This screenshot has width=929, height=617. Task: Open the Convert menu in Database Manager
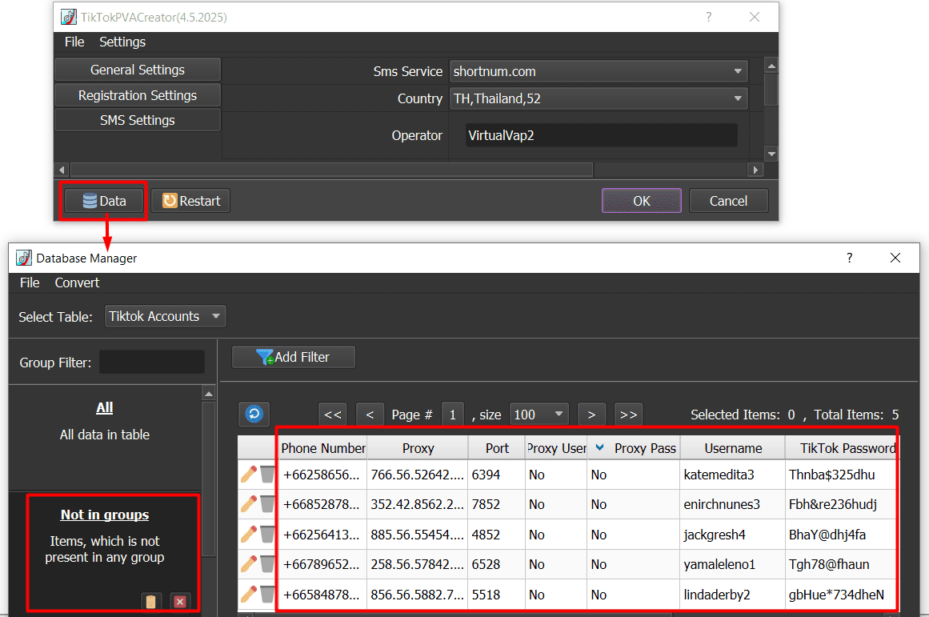[x=77, y=282]
